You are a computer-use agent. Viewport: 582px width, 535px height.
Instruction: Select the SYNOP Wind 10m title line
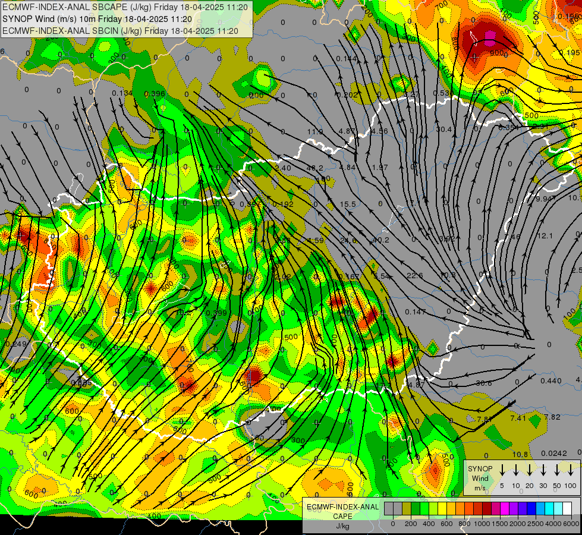tap(97, 19)
